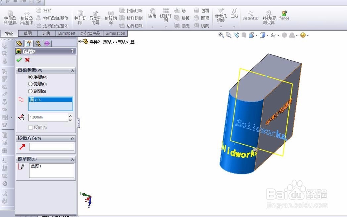This screenshot has height=217, width=347.
Task: Select the 浮雕 emboss radio option
Action: click(x=30, y=77)
